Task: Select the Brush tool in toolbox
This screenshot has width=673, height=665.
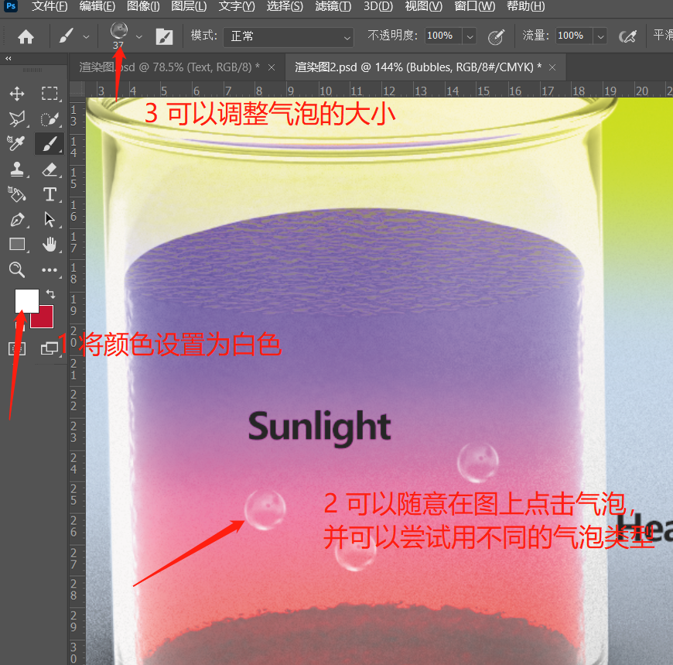Action: tap(50, 143)
